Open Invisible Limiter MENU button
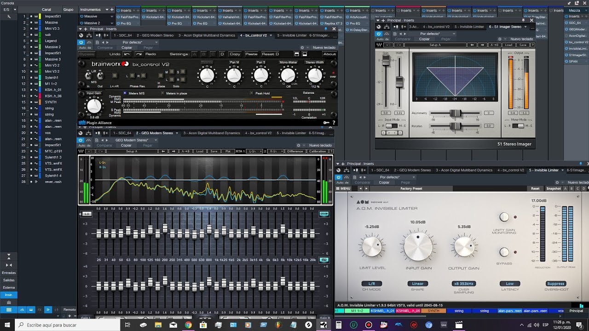Screen dimensions: 589x331 click(x=343, y=188)
